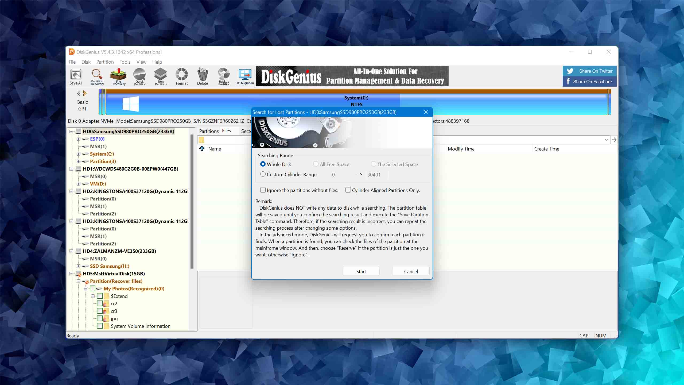Create a New Partition from toolbar
This screenshot has width=684, height=385.
coord(161,76)
